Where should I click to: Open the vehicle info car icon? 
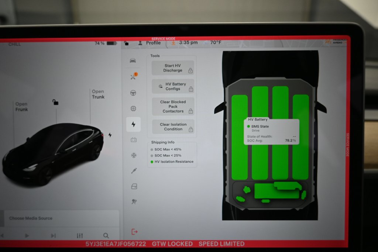tap(133, 61)
